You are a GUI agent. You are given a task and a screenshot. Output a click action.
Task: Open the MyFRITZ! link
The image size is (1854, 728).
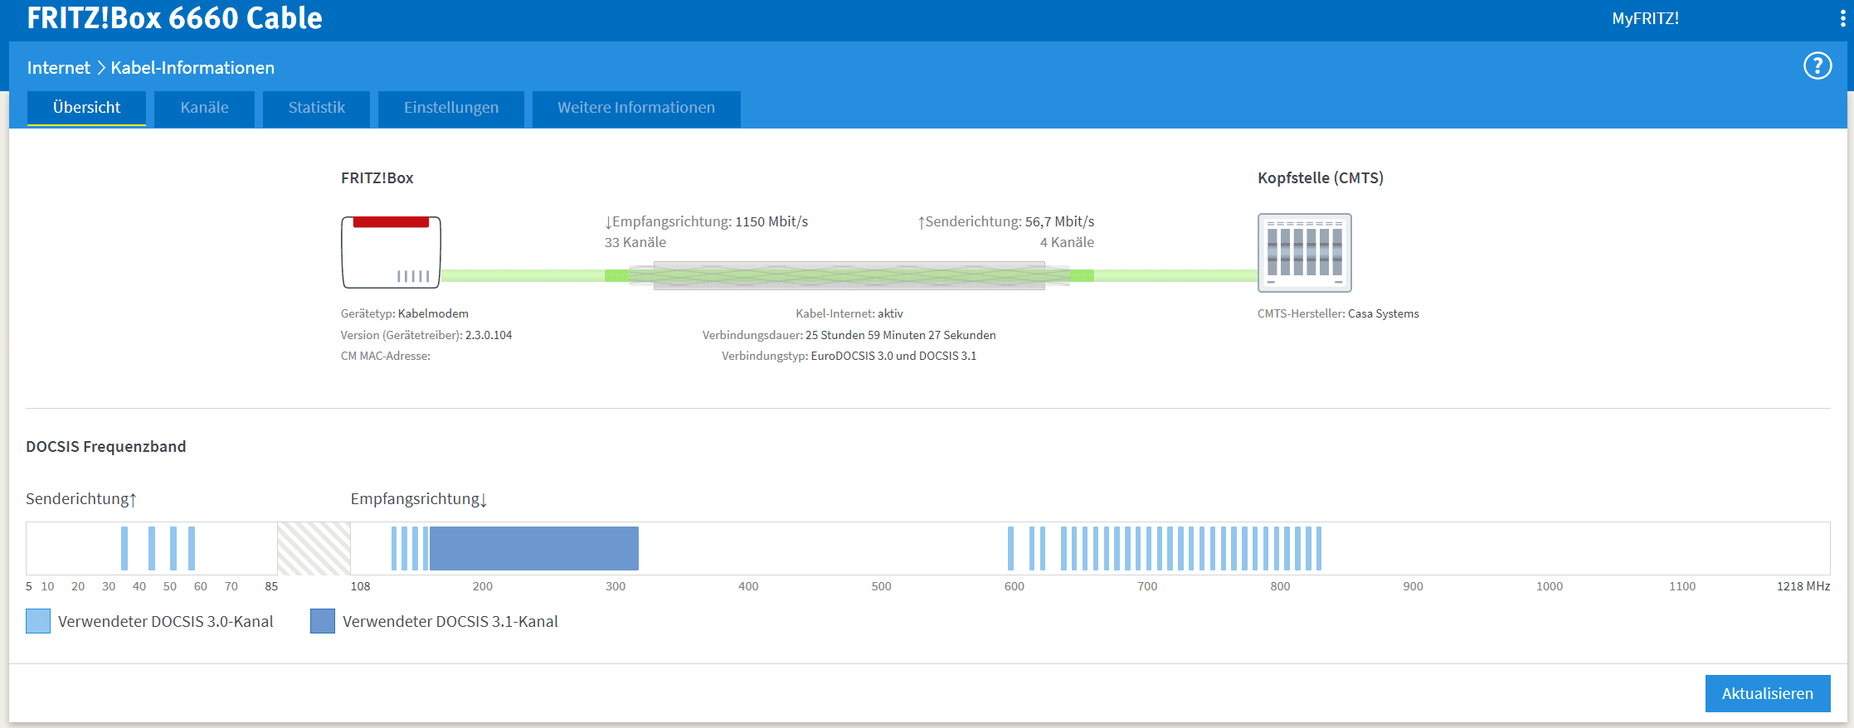(1645, 18)
